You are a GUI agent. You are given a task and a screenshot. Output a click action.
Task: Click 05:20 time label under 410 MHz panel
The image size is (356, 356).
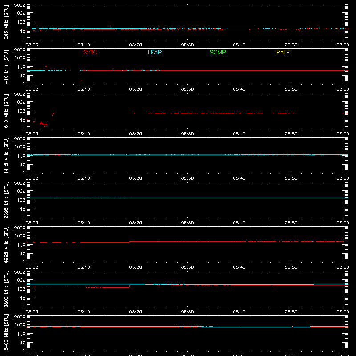(136, 89)
